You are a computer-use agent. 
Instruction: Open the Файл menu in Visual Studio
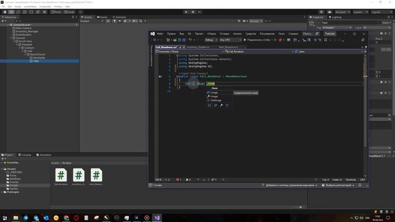pyautogui.click(x=160, y=34)
